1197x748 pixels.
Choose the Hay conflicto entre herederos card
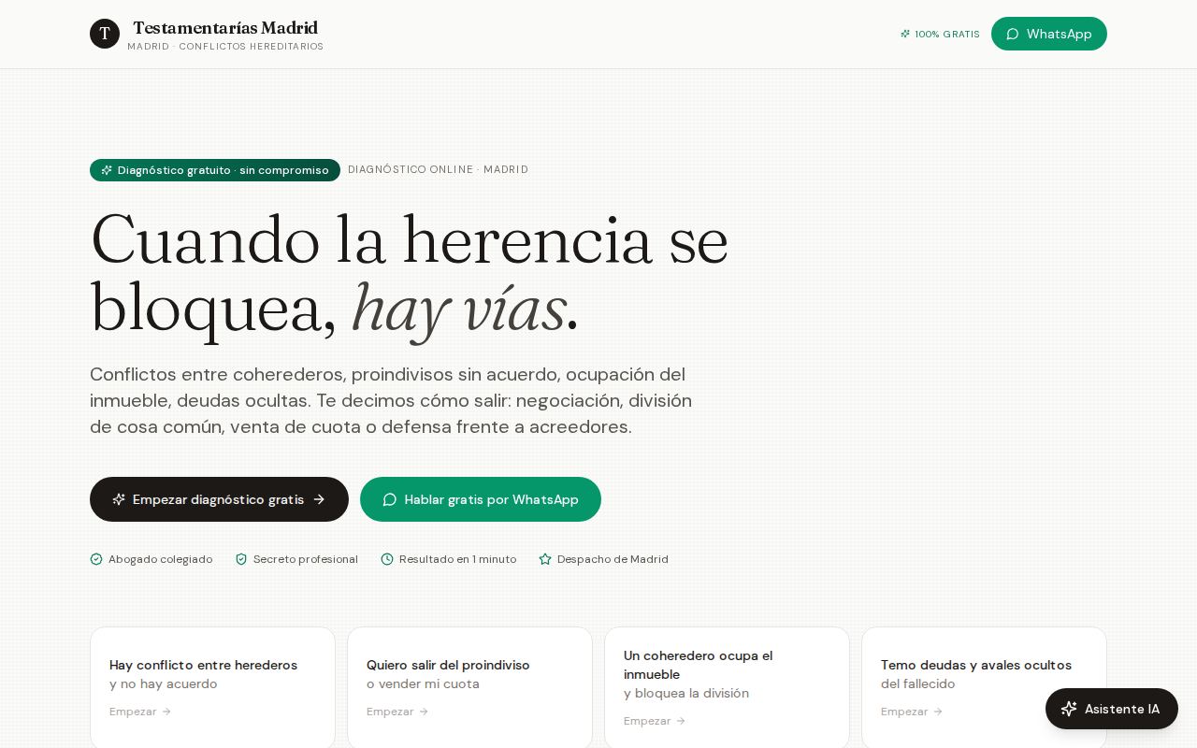[x=212, y=687]
